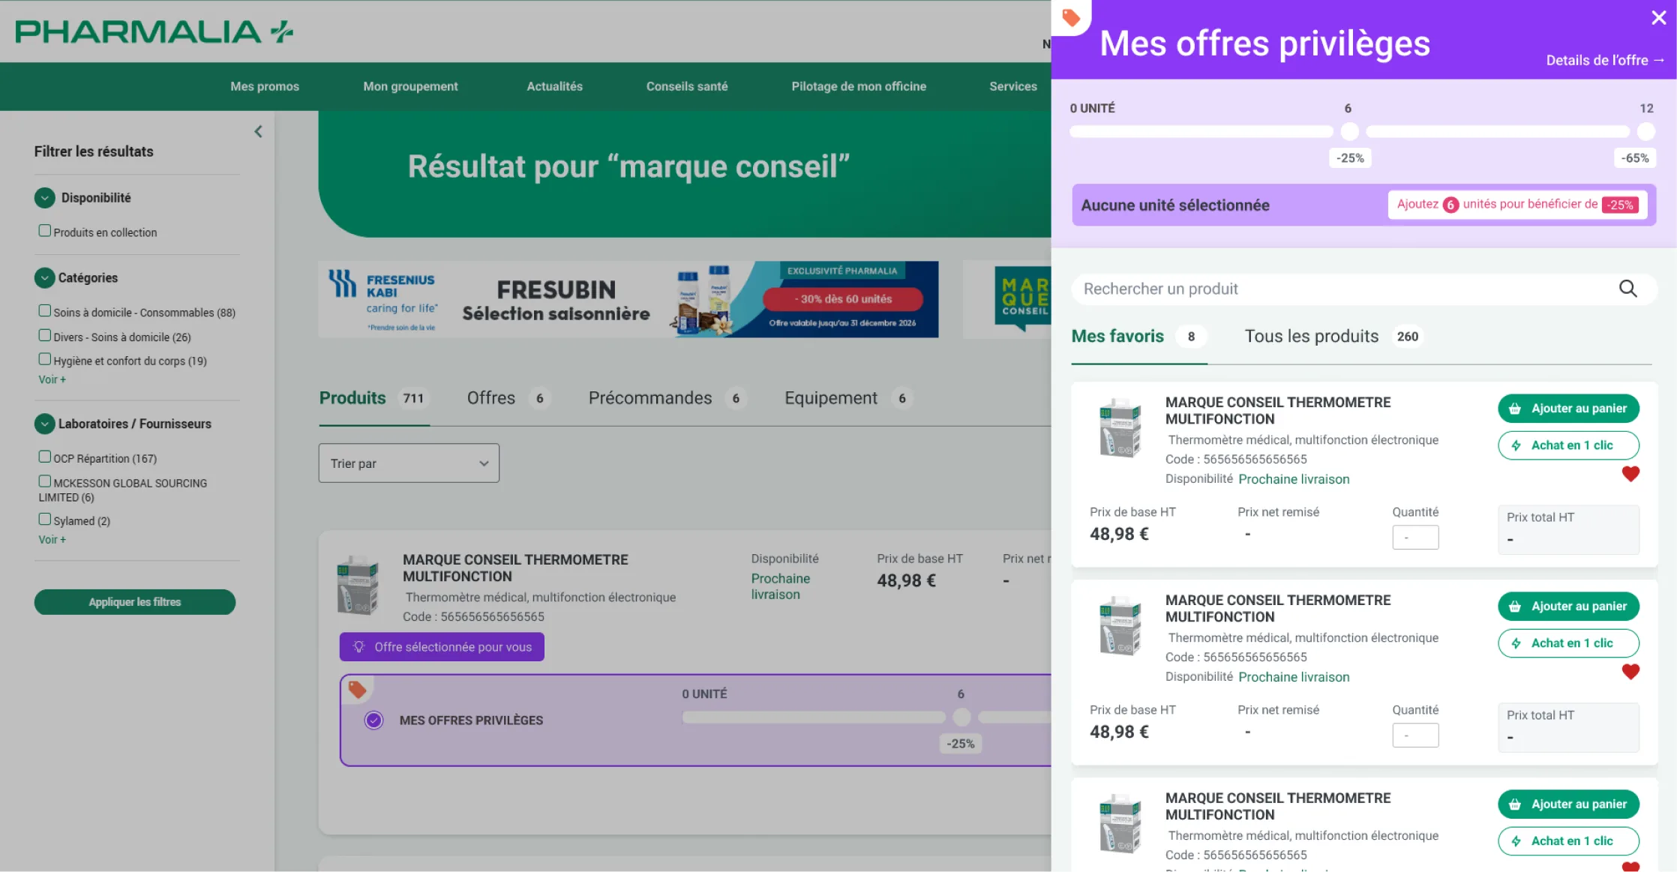Click the 12 units slider marker in panel
Screen dimensions: 1677x872
click(x=1645, y=132)
